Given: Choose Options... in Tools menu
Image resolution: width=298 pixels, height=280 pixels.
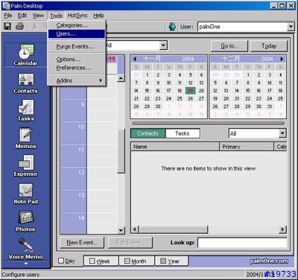Looking at the screenshot, I should pos(77,60).
